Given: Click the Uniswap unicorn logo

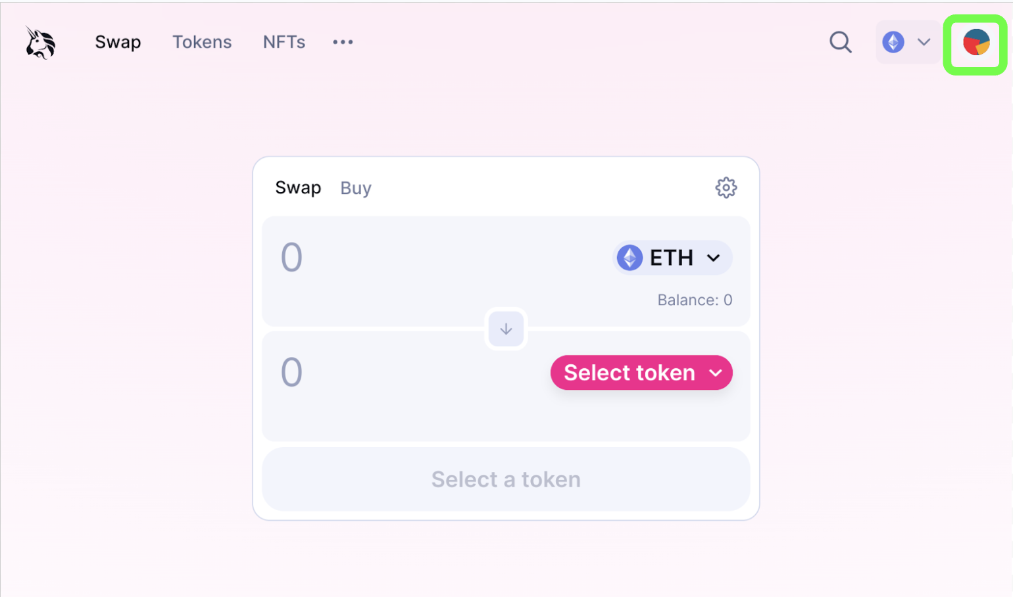Looking at the screenshot, I should [x=40, y=43].
